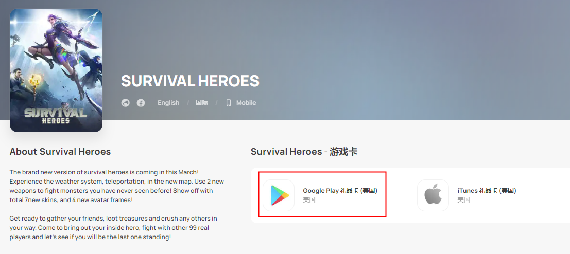This screenshot has width=570, height=254.
Task: Click the Survival Heroes logo on cover art
Action: pos(56,115)
